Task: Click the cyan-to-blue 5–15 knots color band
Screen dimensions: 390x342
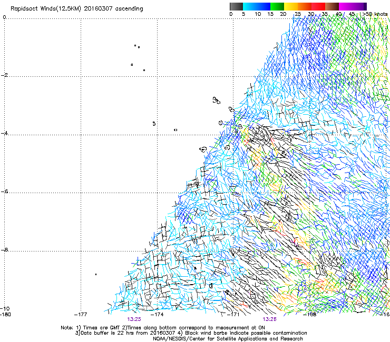Action: coord(257,6)
